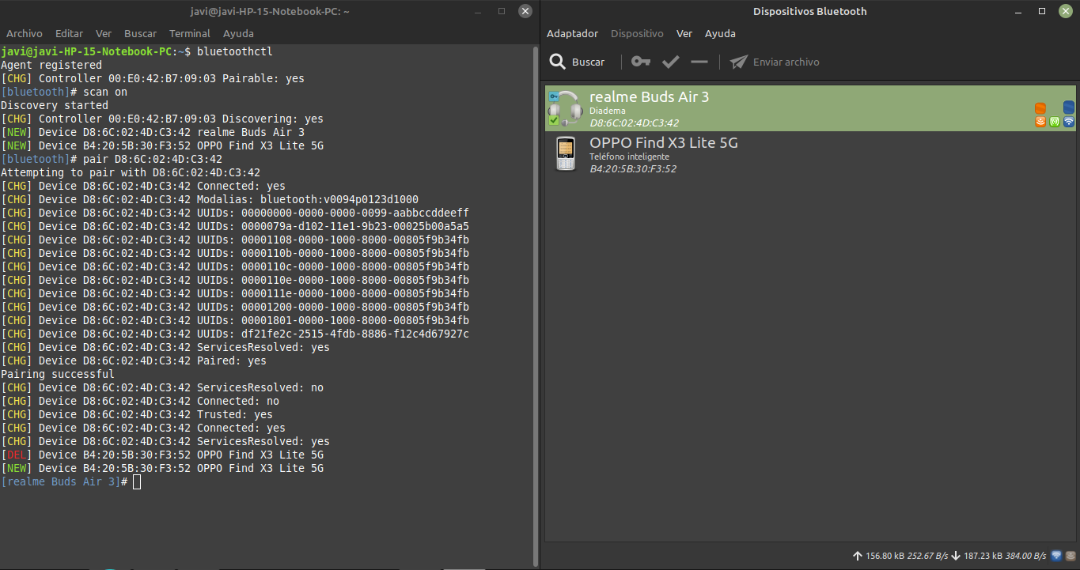The width and height of the screenshot is (1080, 570).
Task: Click the 'Discovery started' terminal line
Action: (x=55, y=105)
